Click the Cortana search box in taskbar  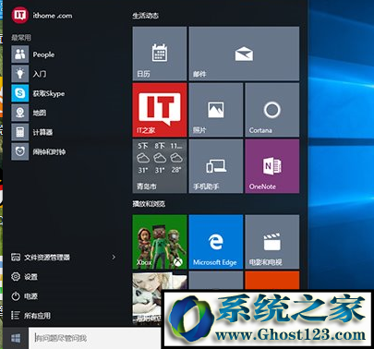click(x=95, y=338)
